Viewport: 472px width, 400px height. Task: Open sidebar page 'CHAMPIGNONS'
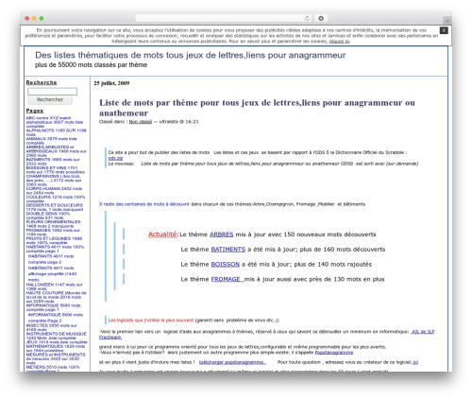click(x=54, y=181)
